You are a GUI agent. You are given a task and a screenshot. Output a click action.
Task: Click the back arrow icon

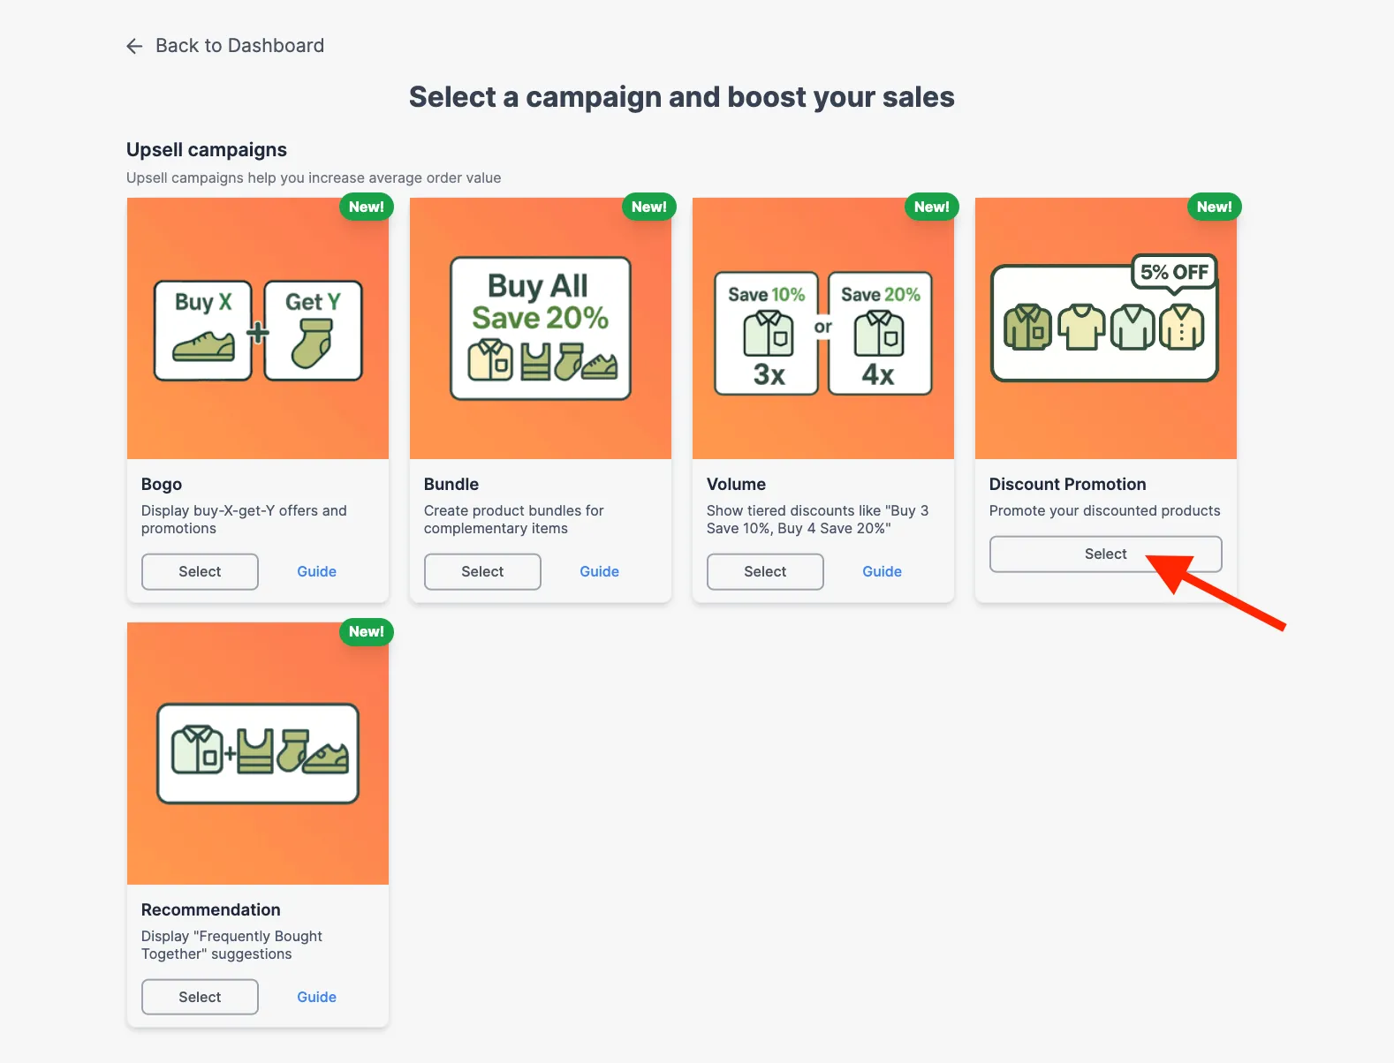(x=134, y=46)
